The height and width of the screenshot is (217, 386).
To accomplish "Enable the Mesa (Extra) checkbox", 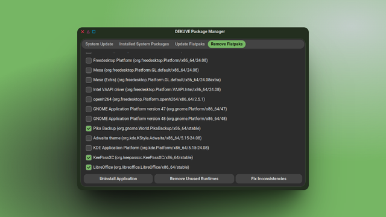I will [x=89, y=80].
